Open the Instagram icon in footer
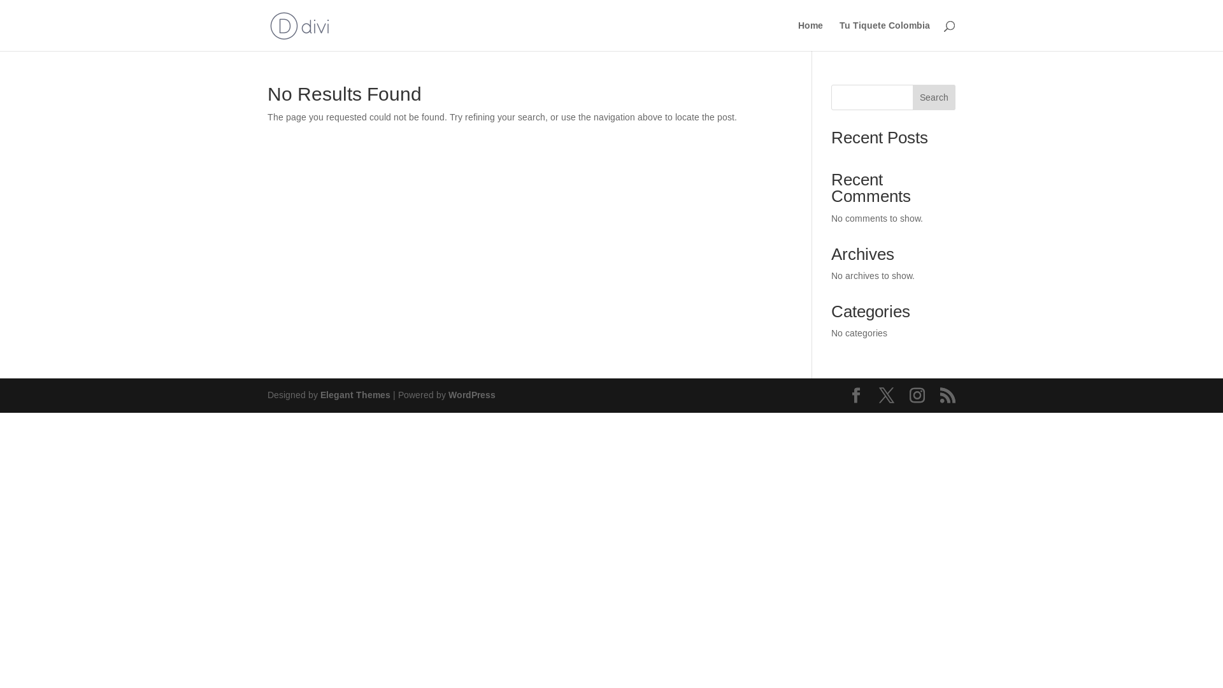The width and height of the screenshot is (1223, 688). click(x=917, y=395)
